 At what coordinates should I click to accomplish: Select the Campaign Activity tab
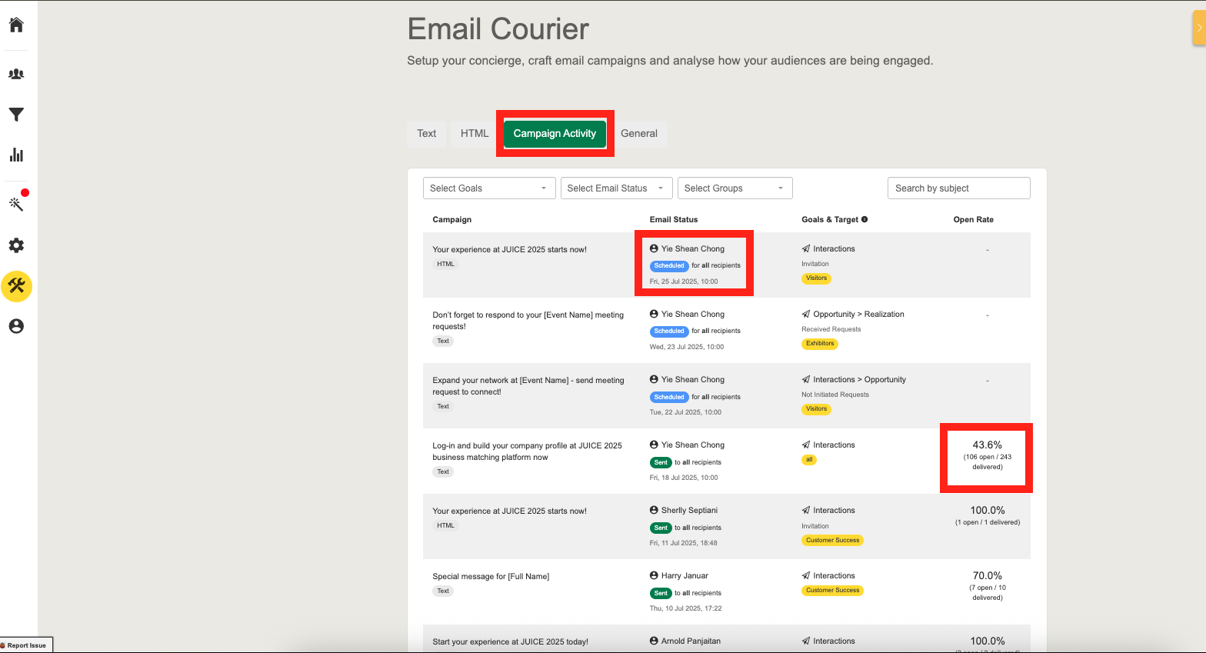[555, 133]
